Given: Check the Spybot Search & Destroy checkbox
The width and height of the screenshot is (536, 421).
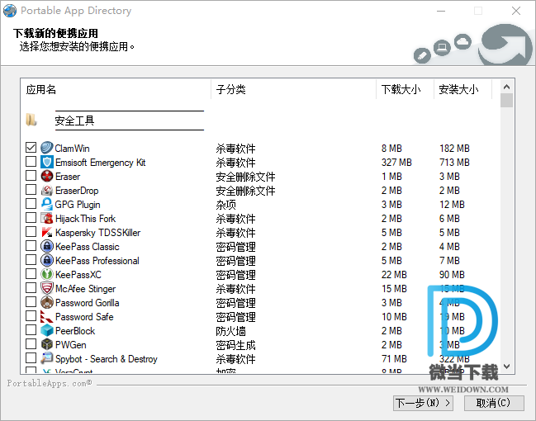Looking at the screenshot, I should (x=31, y=357).
